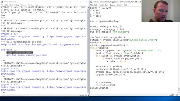Click 'z = [x,y]' line in editor
The width and height of the screenshot is (180, 101).
click(96, 16)
